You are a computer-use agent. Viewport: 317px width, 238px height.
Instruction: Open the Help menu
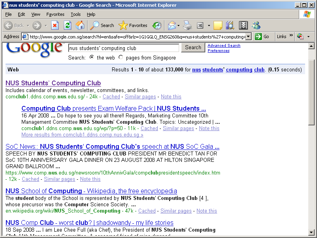pyautogui.click(x=91, y=14)
